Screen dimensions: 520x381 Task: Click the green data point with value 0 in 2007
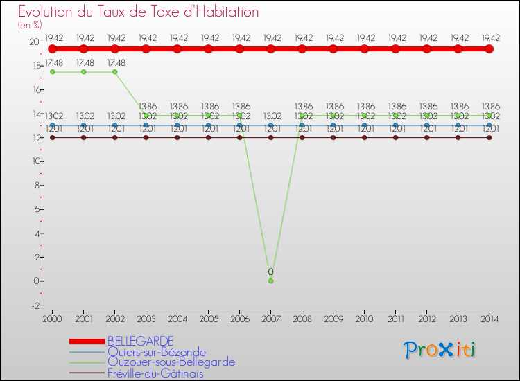(270, 281)
